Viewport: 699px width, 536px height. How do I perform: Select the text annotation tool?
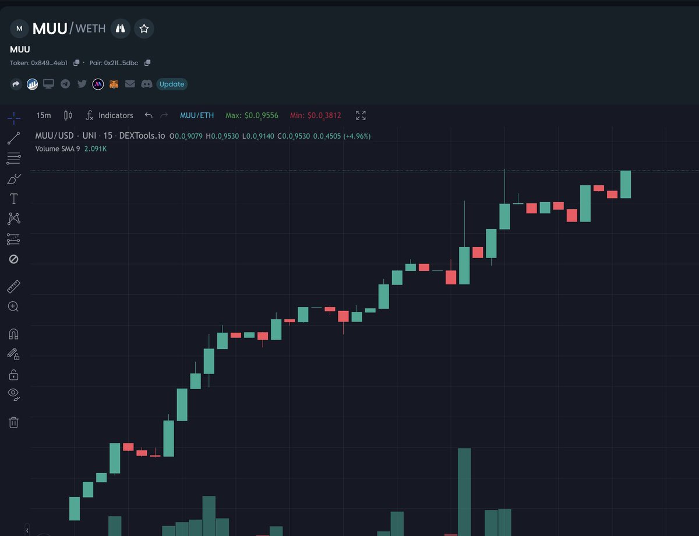click(14, 198)
